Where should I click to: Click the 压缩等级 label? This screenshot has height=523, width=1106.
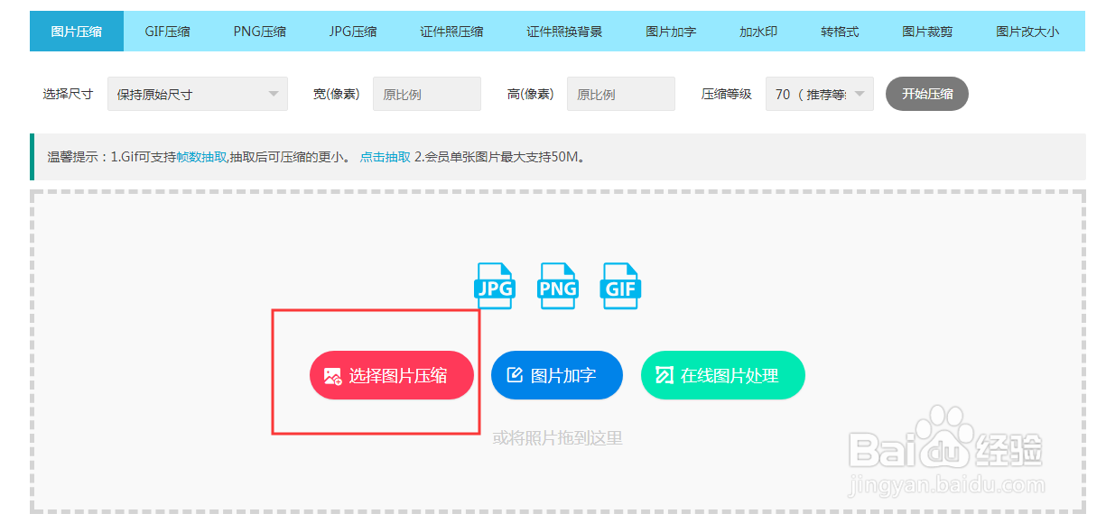click(727, 94)
